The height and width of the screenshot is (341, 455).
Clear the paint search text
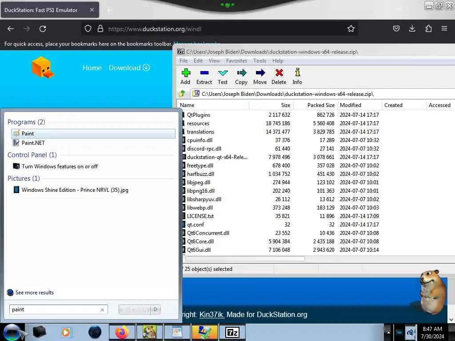tap(102, 309)
